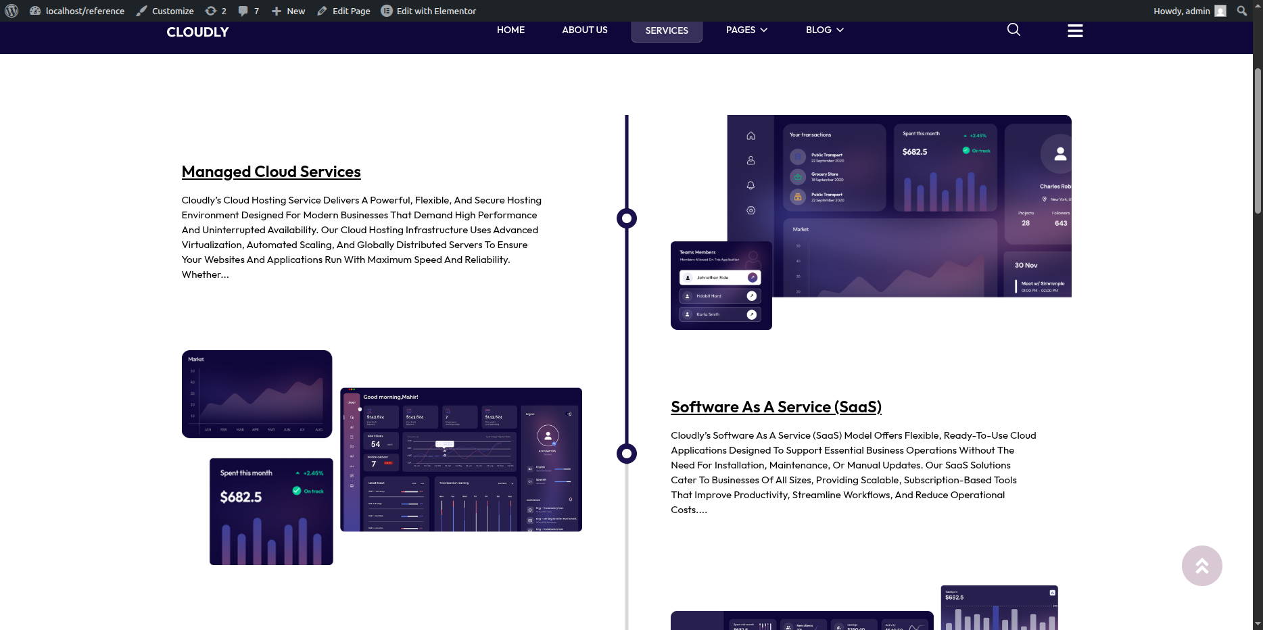The image size is (1263, 630).
Task: Click the Your transactions dashboard image
Action: point(899,206)
